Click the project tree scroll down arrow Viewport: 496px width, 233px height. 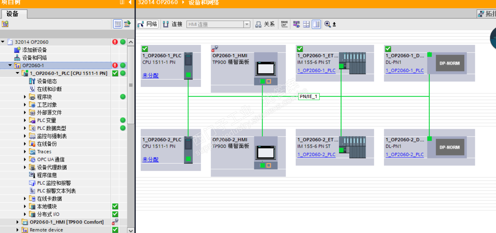(x=131, y=230)
